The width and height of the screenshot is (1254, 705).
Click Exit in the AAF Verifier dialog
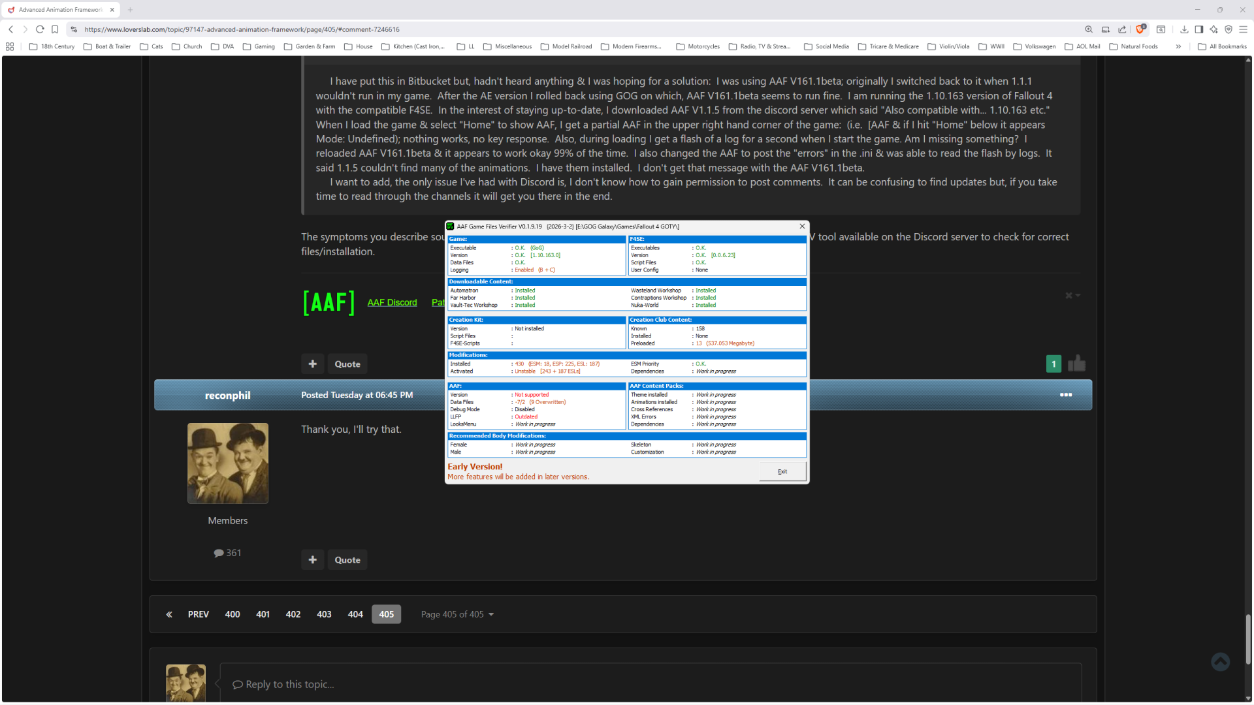[782, 471]
